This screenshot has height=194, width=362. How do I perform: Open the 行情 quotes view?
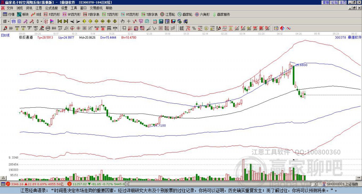(9, 14)
